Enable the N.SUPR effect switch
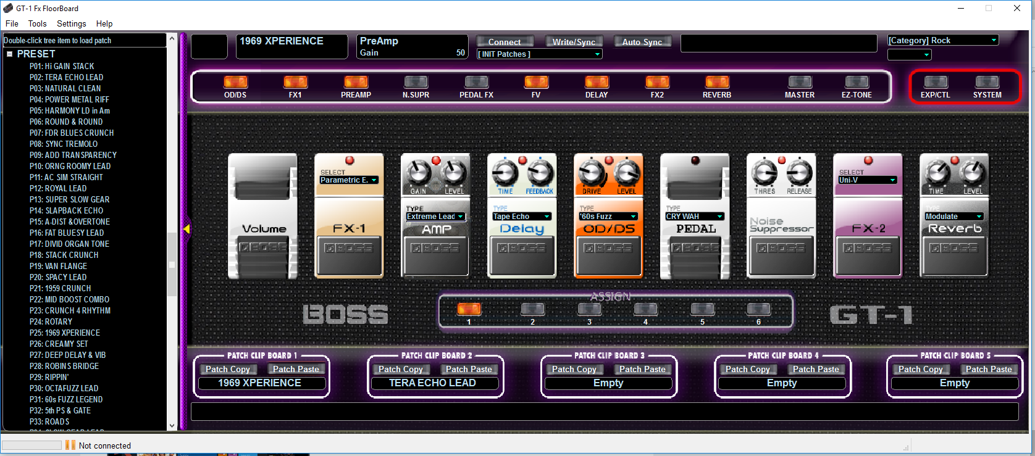Image resolution: width=1035 pixels, height=456 pixels. 416,82
